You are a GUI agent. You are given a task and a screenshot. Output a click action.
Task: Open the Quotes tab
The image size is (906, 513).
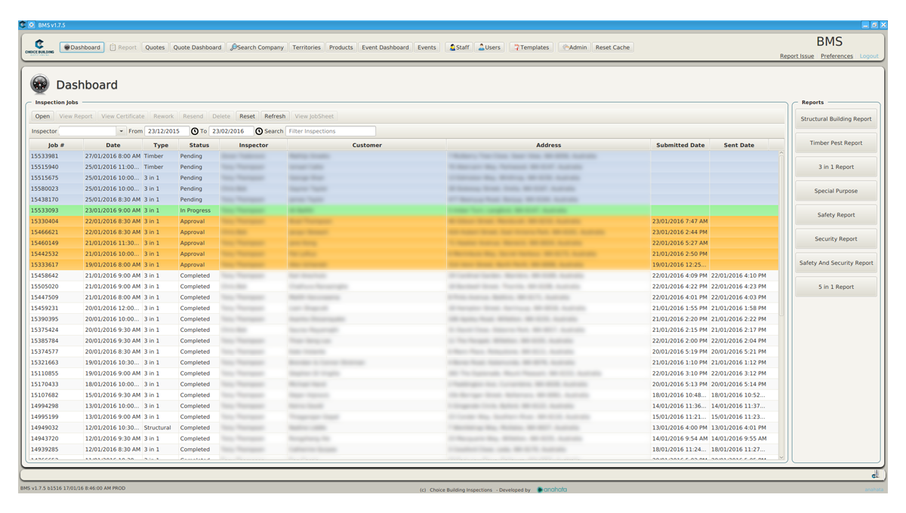pyautogui.click(x=155, y=48)
